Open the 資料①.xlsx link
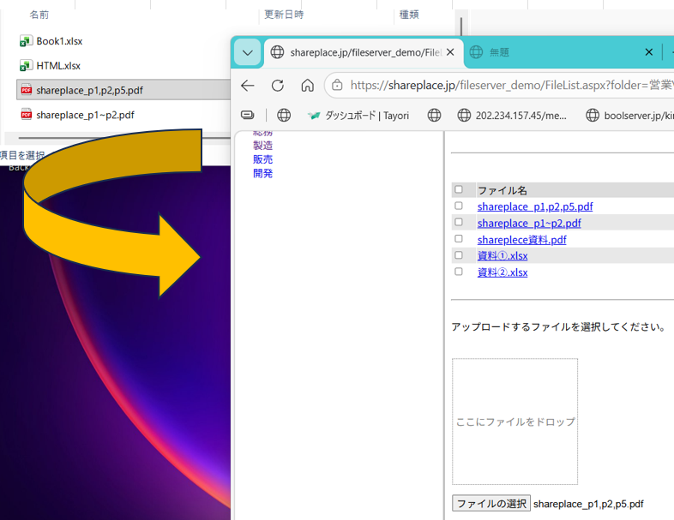This screenshot has width=674, height=520. 502,256
